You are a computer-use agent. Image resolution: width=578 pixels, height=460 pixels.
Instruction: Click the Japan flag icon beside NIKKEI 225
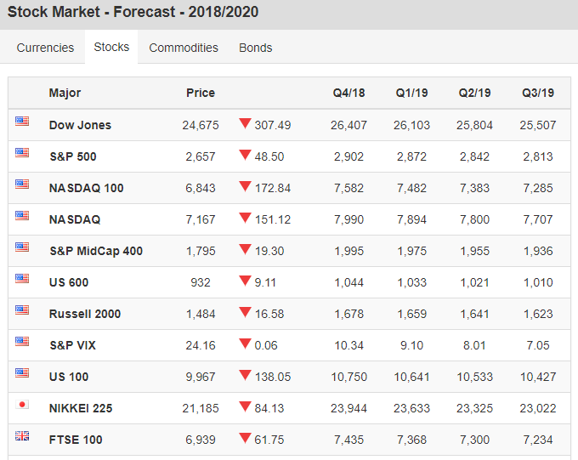point(22,405)
